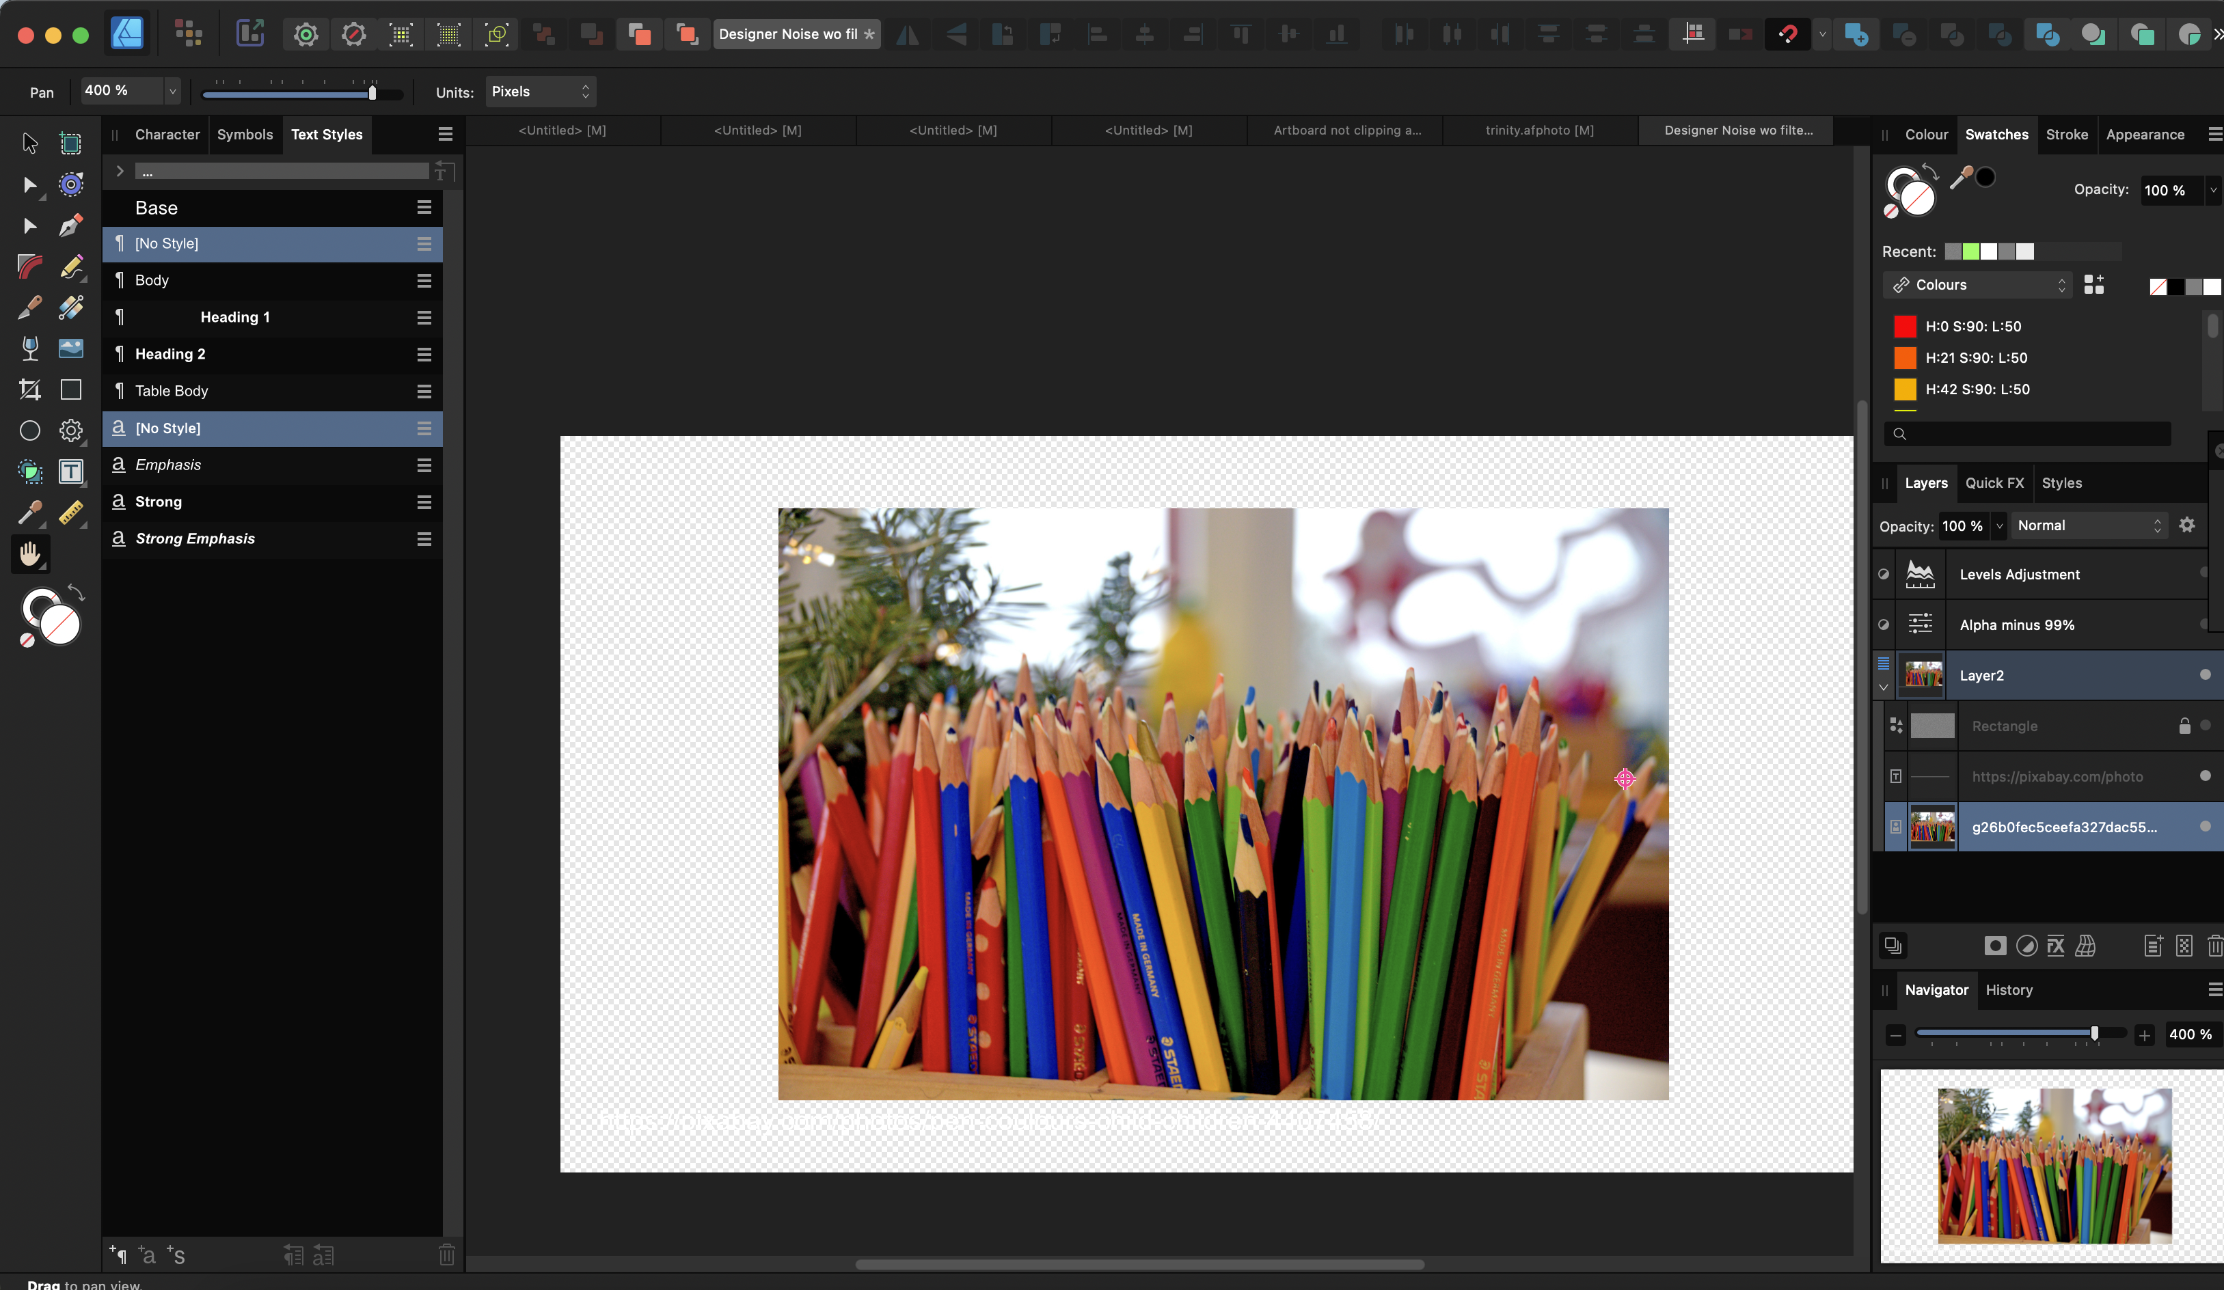Image resolution: width=2224 pixels, height=1290 pixels.
Task: Unlock the Rectangle layer lock icon
Action: [2184, 726]
